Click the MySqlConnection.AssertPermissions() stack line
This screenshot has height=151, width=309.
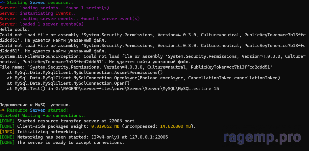85,73
